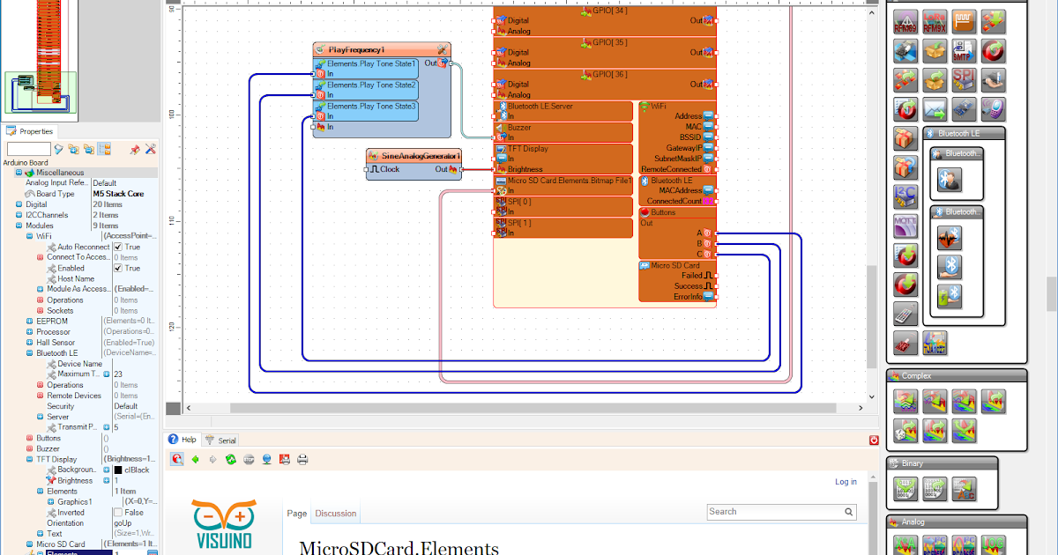Click the SPI component icon in the toolbox
This screenshot has width=1058, height=555.
[964, 79]
